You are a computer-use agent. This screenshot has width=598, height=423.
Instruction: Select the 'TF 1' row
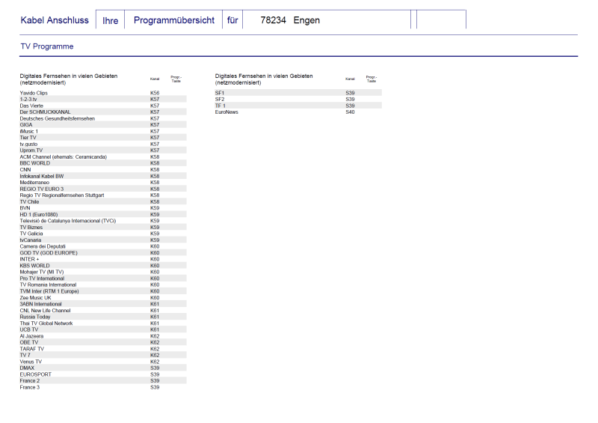pos(298,106)
